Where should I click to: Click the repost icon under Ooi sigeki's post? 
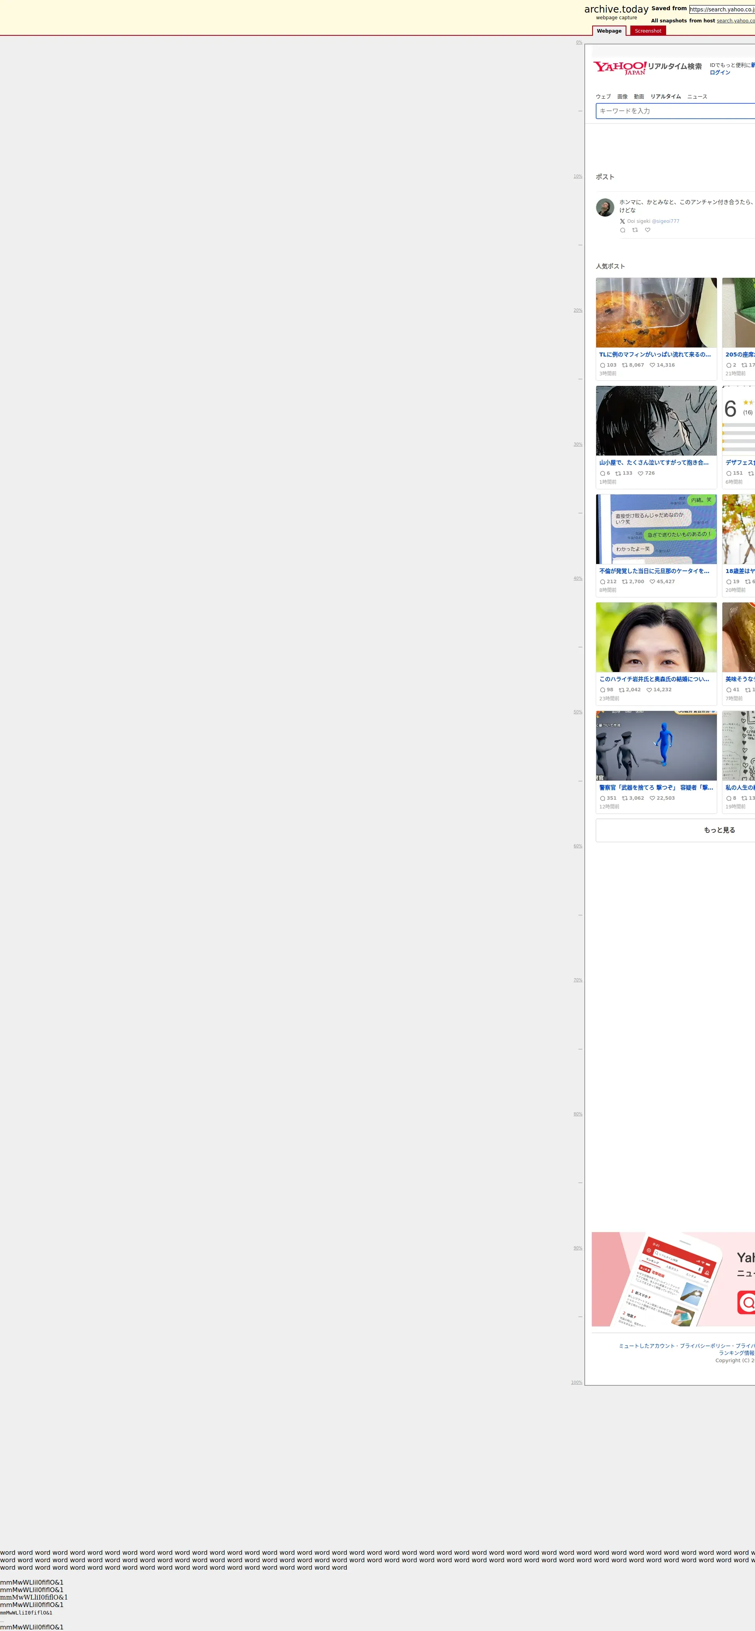click(x=635, y=230)
